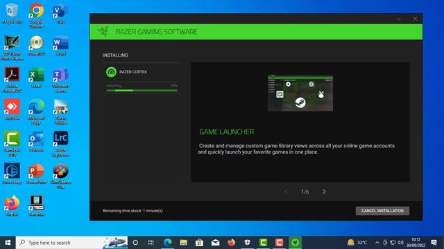Open Excel desktop shortcut
The width and height of the screenshot is (444, 249).
tap(36, 77)
